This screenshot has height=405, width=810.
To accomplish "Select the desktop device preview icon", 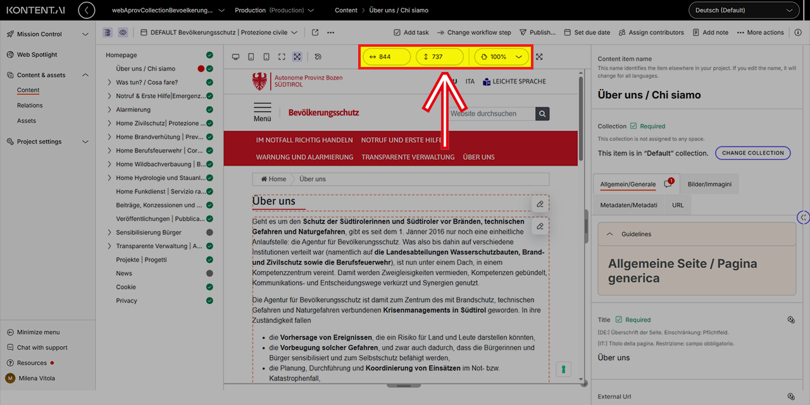I will [x=236, y=57].
